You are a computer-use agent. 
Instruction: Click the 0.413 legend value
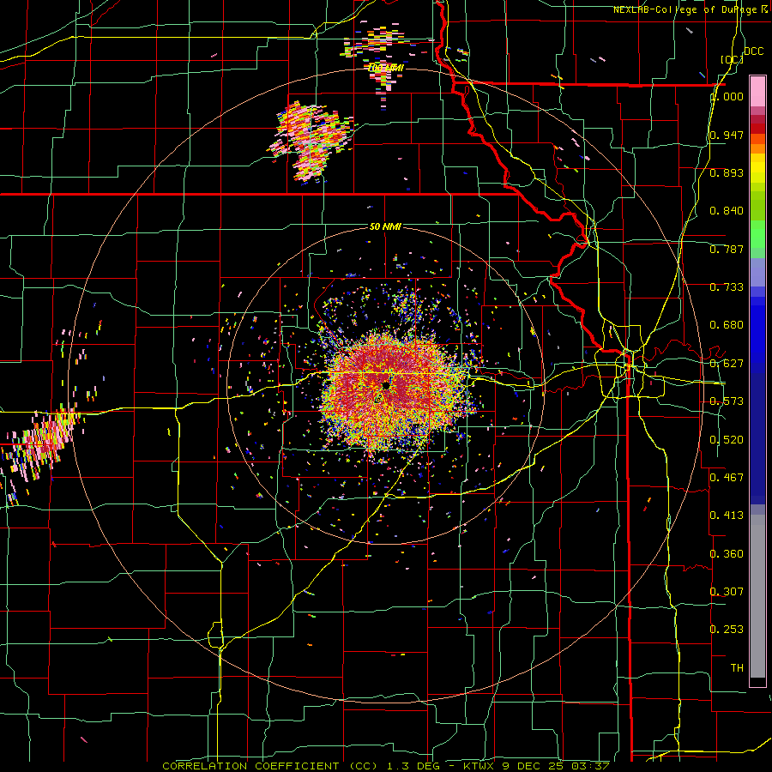[727, 516]
